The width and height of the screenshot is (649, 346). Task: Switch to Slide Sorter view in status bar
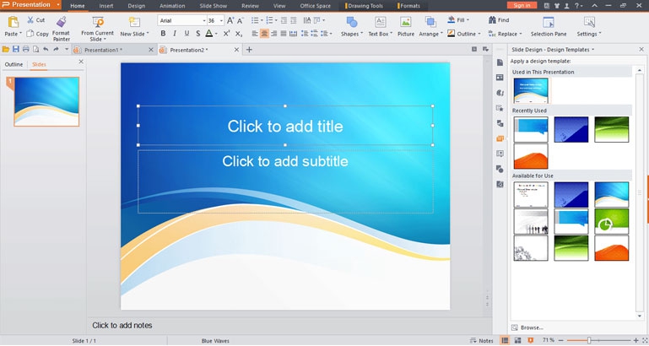click(x=517, y=340)
